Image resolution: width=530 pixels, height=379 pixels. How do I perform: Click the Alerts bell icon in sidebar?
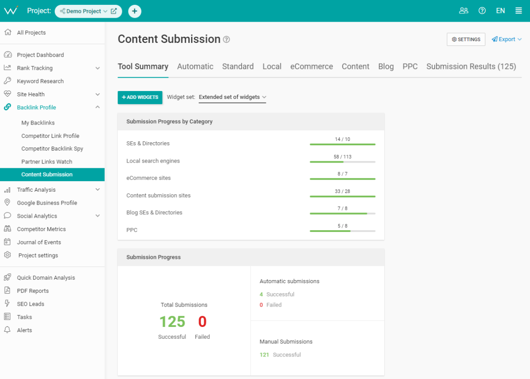coord(8,330)
